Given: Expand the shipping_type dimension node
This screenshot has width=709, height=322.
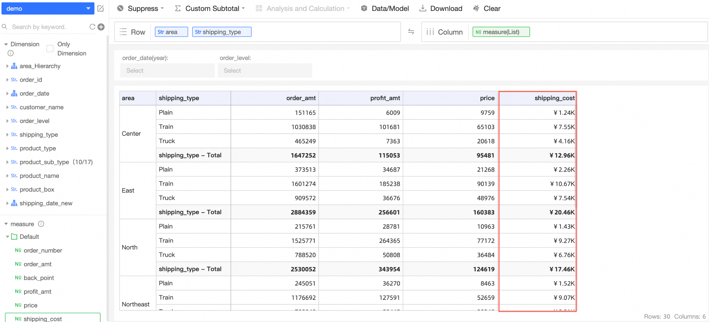Looking at the screenshot, I should (x=7, y=135).
